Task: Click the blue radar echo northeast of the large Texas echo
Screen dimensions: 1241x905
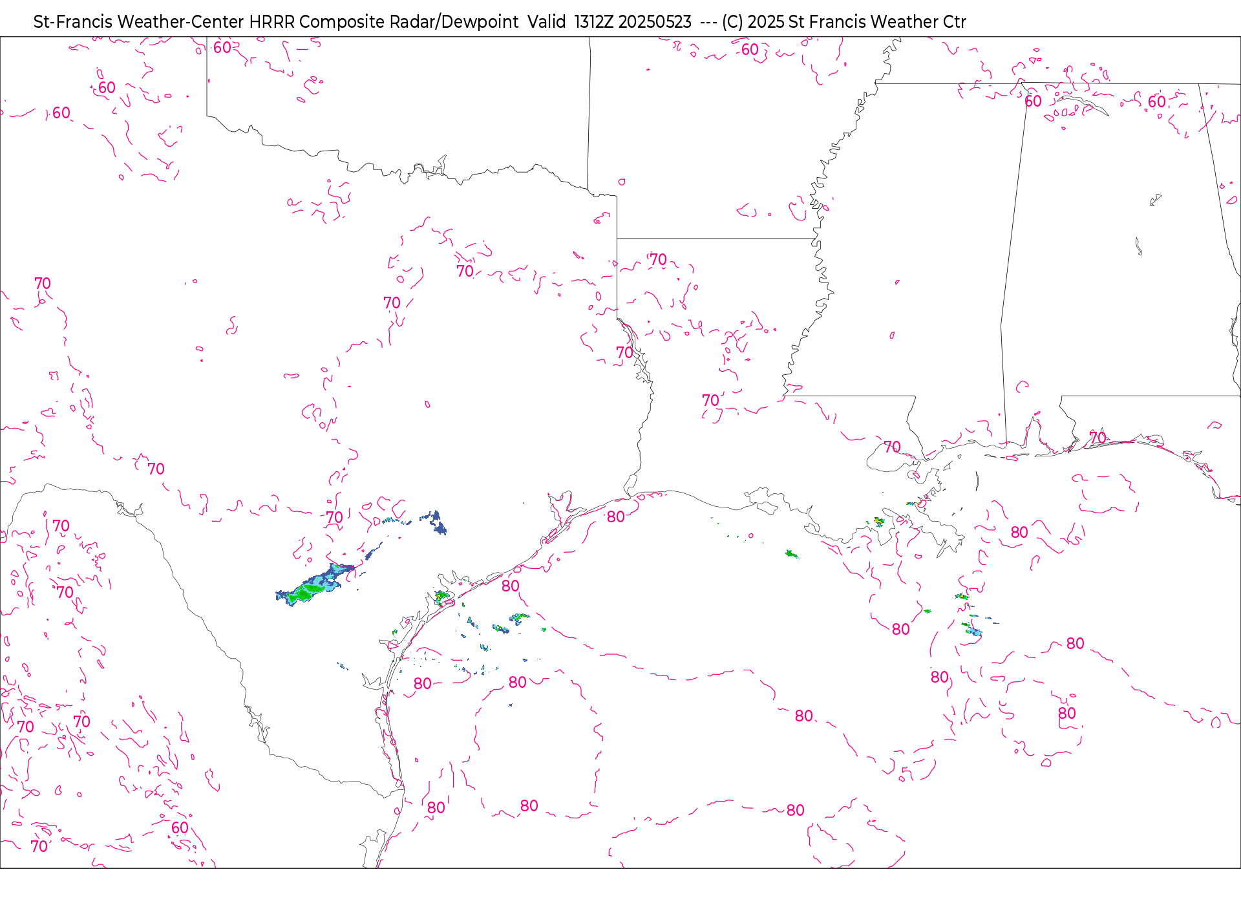Action: pyautogui.click(x=434, y=522)
